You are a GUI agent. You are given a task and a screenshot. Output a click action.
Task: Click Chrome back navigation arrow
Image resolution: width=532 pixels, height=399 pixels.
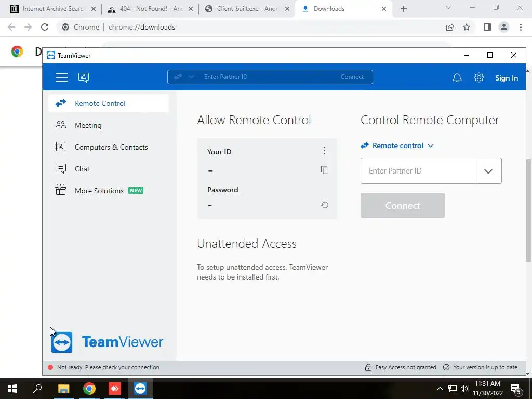pos(11,27)
